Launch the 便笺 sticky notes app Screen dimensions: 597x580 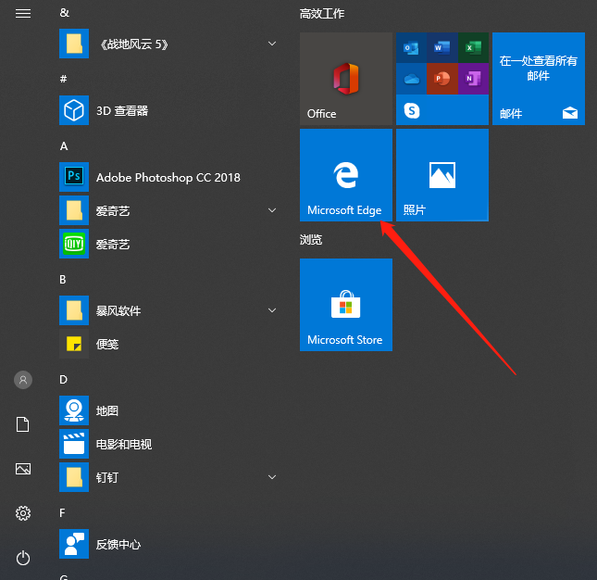pos(106,345)
